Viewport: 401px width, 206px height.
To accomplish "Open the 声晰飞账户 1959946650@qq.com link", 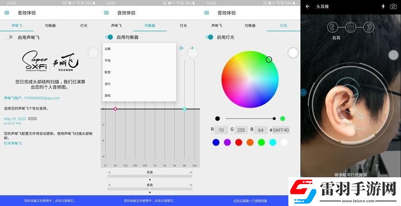I will pyautogui.click(x=32, y=98).
